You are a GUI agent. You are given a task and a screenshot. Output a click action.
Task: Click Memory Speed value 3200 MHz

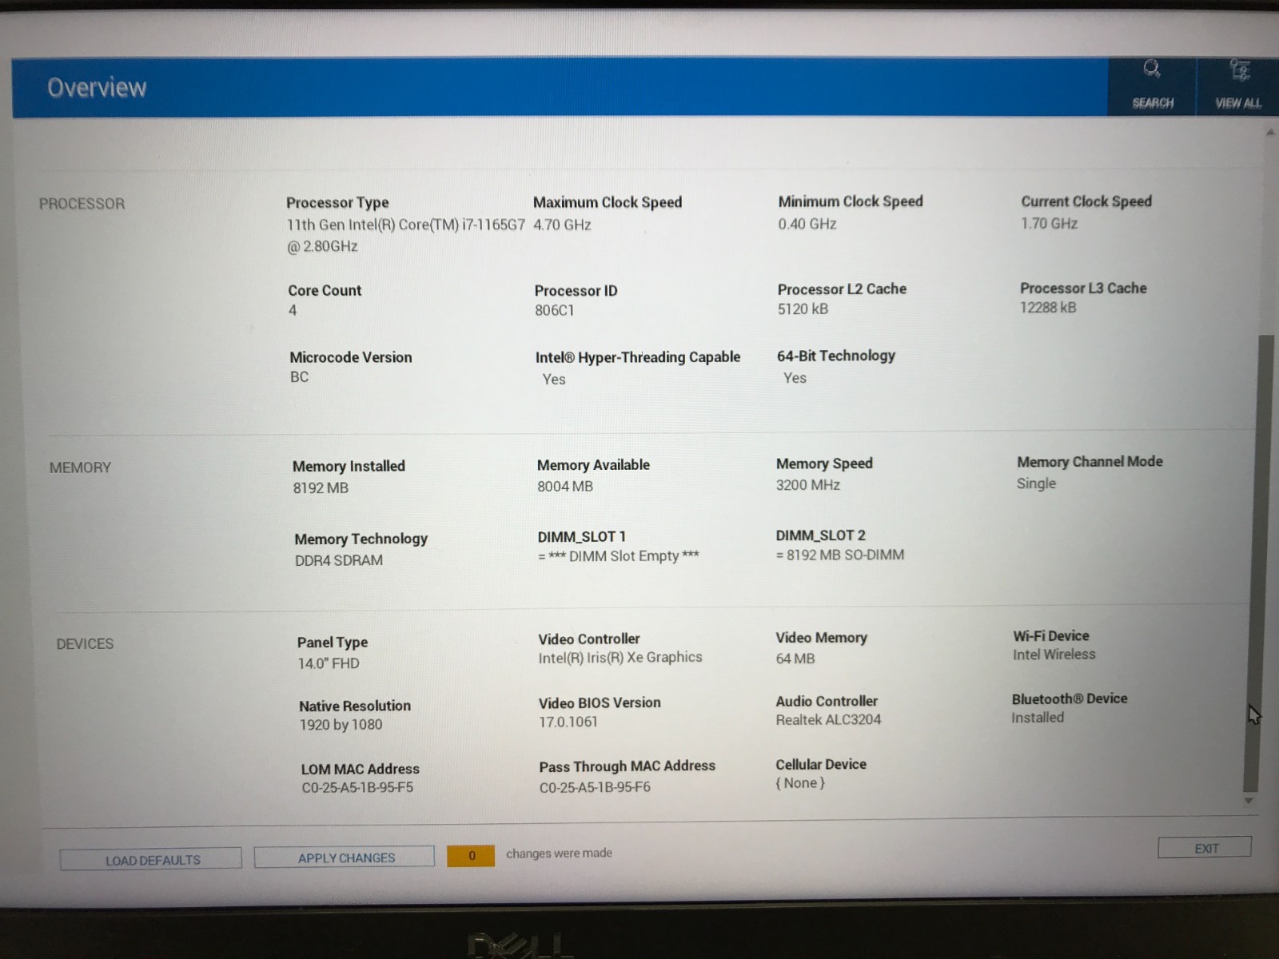(x=807, y=484)
